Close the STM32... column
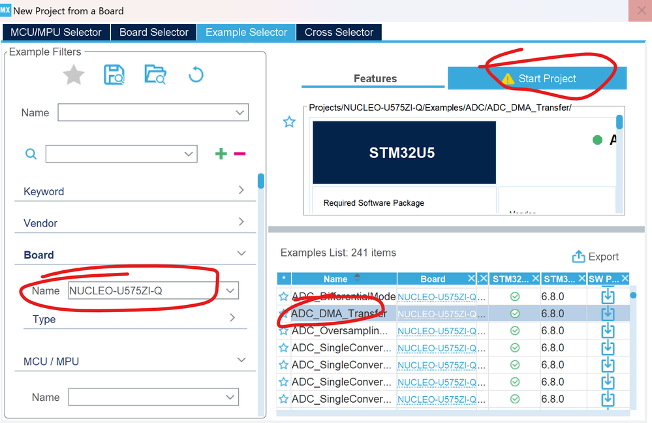This screenshot has width=652, height=423. [x=536, y=278]
